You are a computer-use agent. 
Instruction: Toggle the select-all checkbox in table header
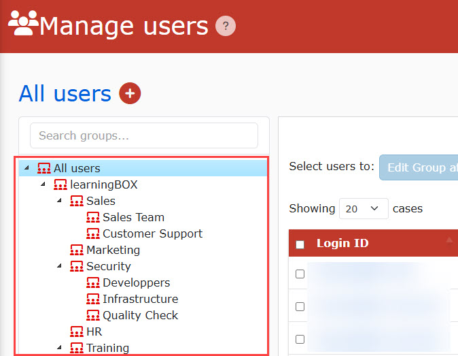pos(300,244)
